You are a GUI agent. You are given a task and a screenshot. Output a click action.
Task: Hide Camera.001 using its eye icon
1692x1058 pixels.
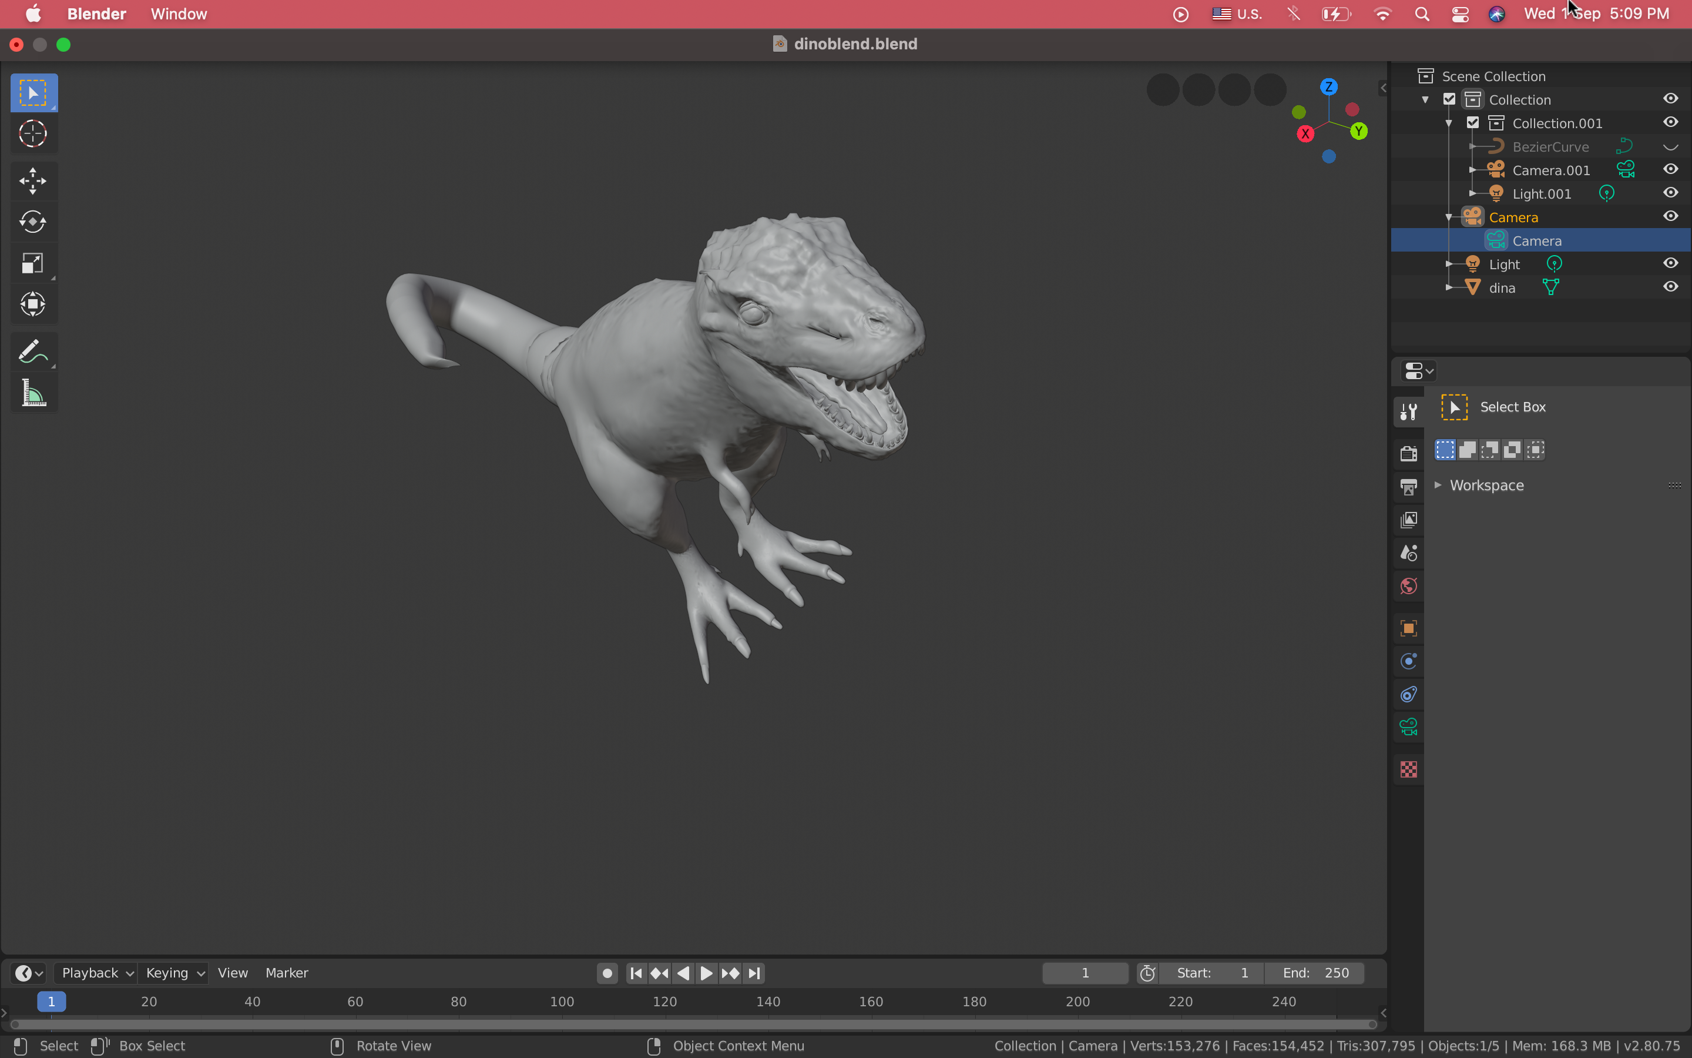click(x=1670, y=169)
